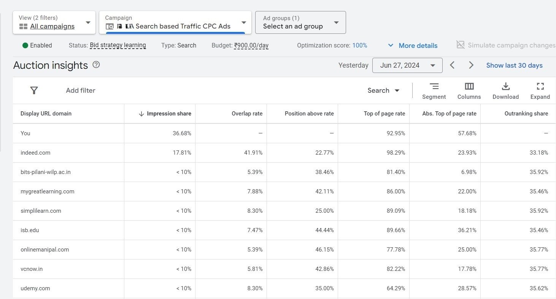Open the Jun 27, 2024 date picker
The width and height of the screenshot is (556, 299).
[x=407, y=65]
